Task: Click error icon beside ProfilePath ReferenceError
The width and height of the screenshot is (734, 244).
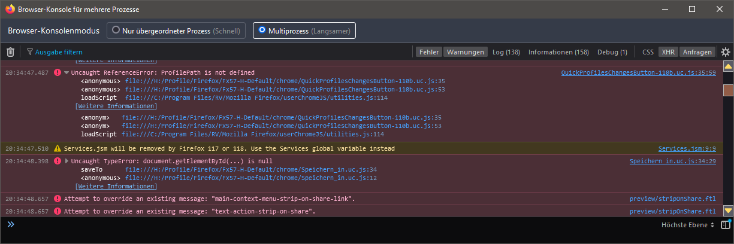Action: pyautogui.click(x=58, y=72)
